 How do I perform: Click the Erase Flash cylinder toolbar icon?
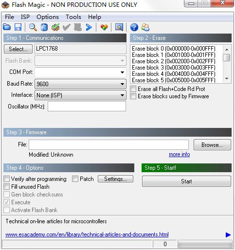[x=44, y=27]
